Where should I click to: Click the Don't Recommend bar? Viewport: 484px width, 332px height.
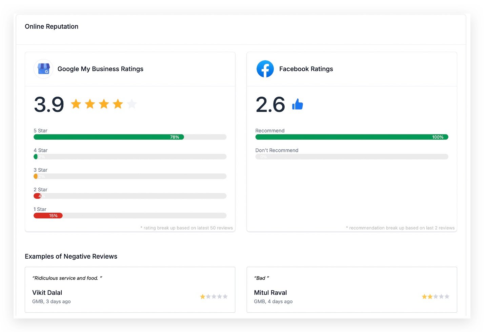coord(351,157)
